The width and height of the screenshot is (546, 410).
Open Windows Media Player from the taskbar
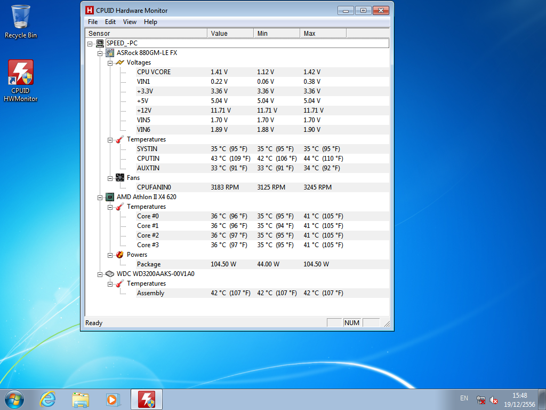pyautogui.click(x=113, y=399)
